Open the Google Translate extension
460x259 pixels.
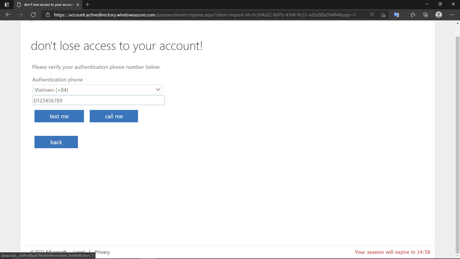pos(396,15)
